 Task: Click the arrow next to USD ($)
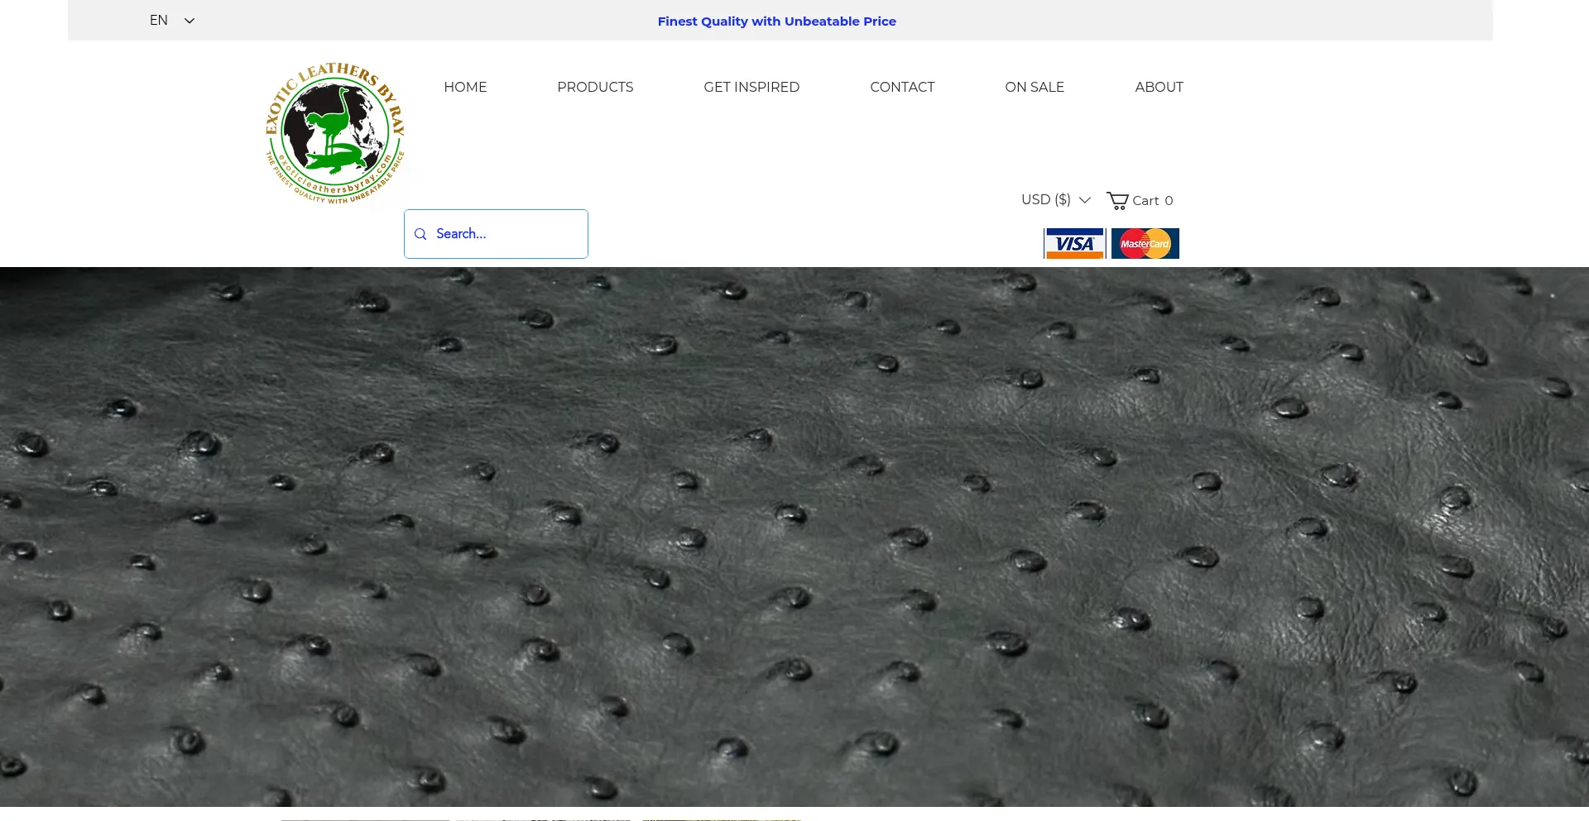coord(1085,200)
